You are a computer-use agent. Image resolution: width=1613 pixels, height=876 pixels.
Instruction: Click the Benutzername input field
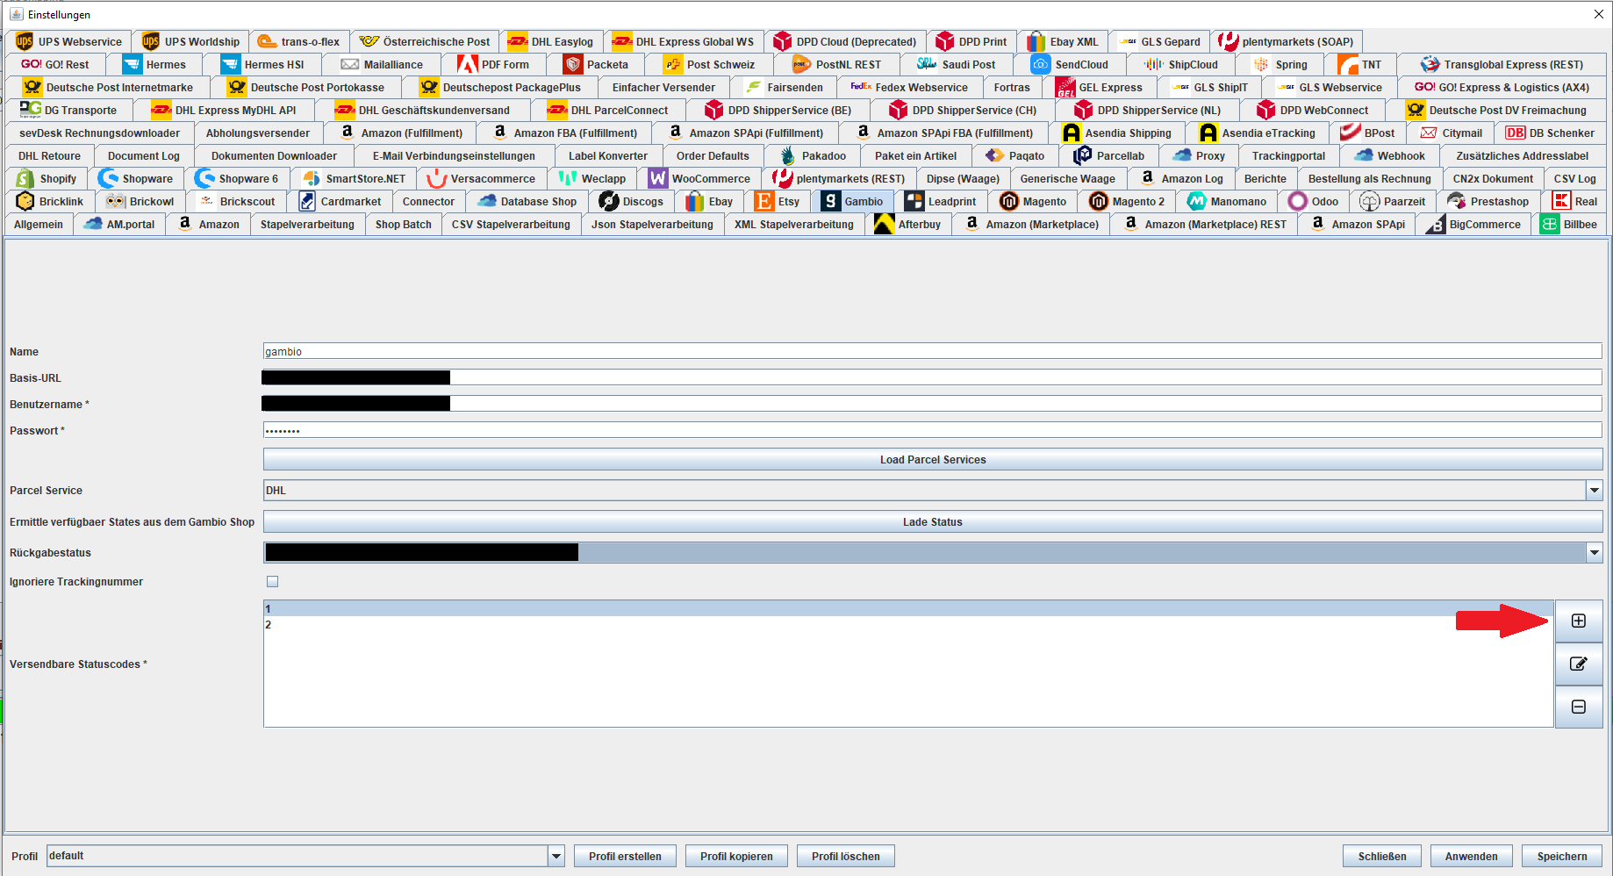point(933,404)
